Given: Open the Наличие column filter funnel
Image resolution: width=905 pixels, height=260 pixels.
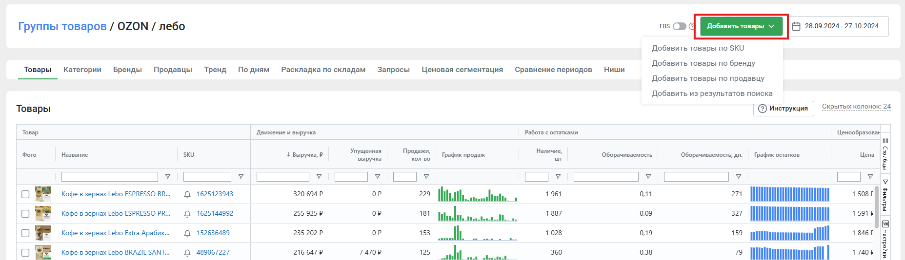Looking at the screenshot, I should pos(558,177).
